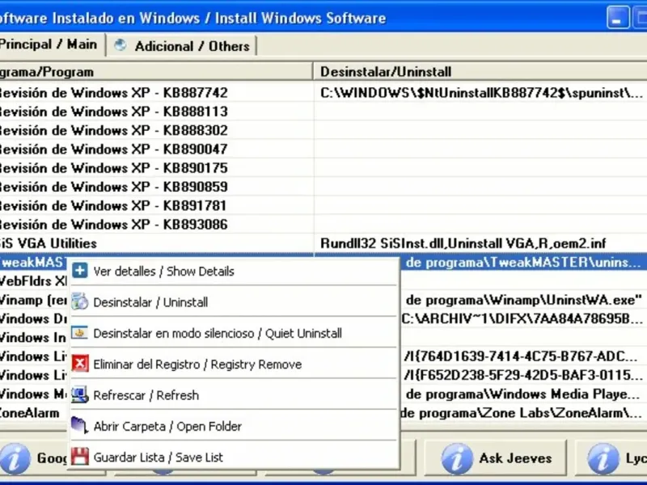The image size is (647, 485).
Task: Click the red X Registry Remove icon
Action: pos(79,364)
